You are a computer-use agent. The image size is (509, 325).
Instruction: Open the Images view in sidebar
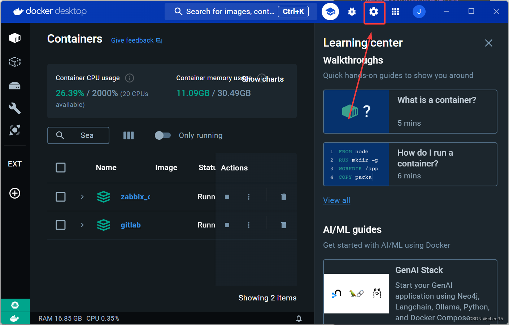[15, 62]
